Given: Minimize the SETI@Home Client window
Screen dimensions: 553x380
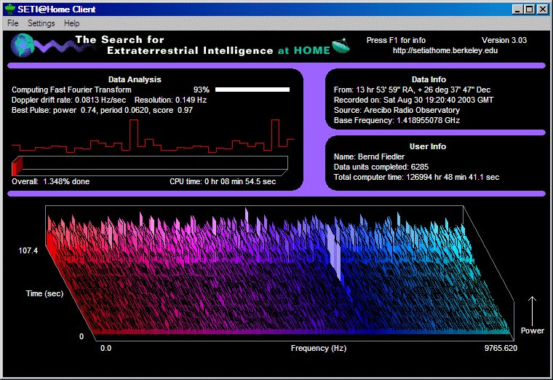Looking at the screenshot, I should click(517, 9).
